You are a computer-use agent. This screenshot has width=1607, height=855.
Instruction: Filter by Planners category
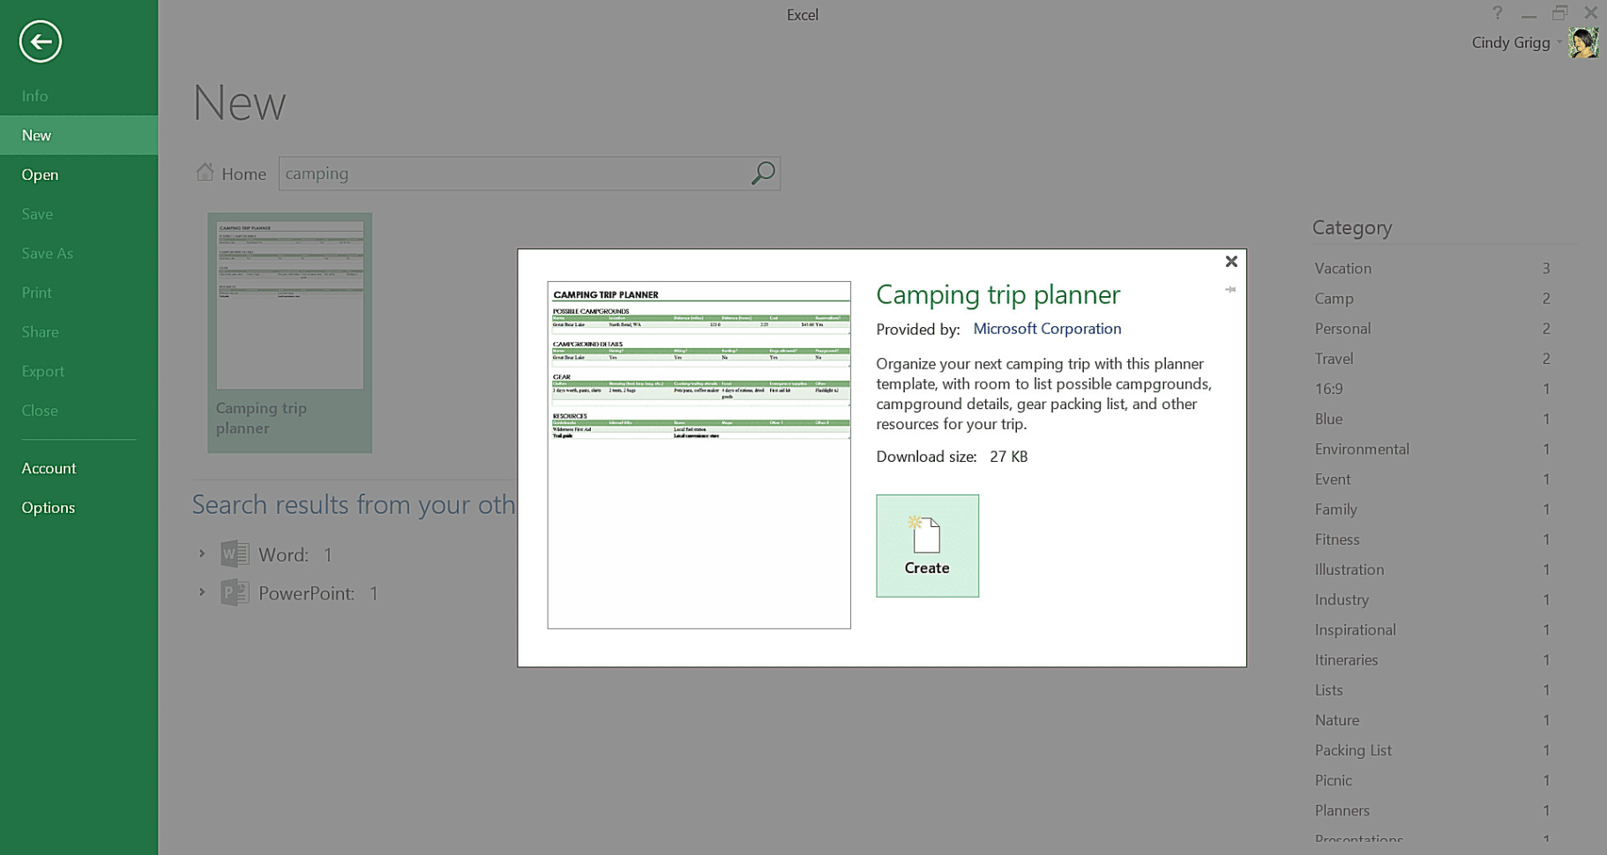(x=1432, y=810)
